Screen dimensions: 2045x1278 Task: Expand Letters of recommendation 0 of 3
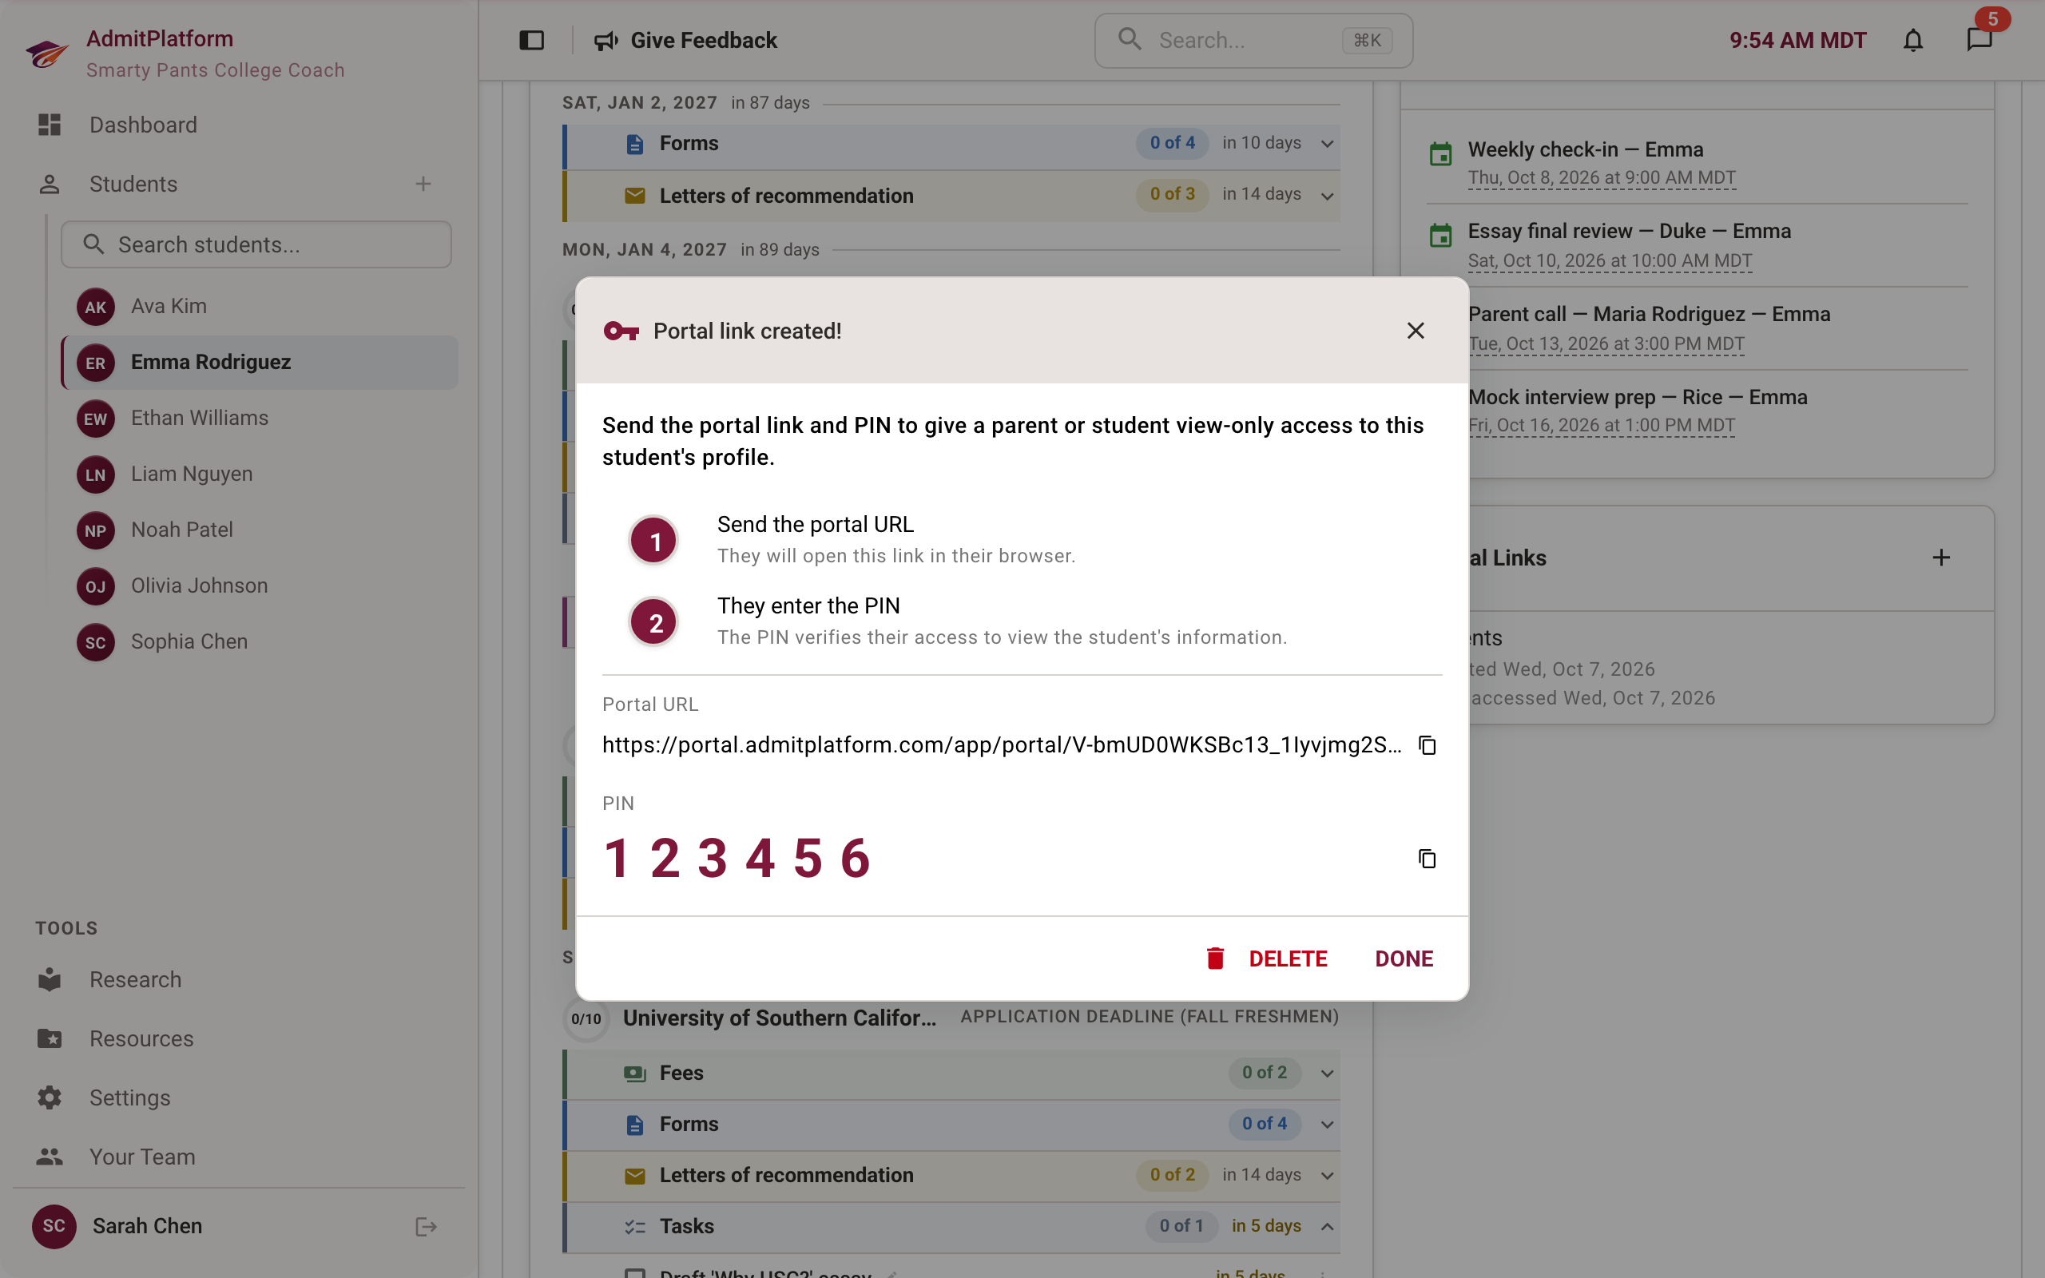(951, 195)
